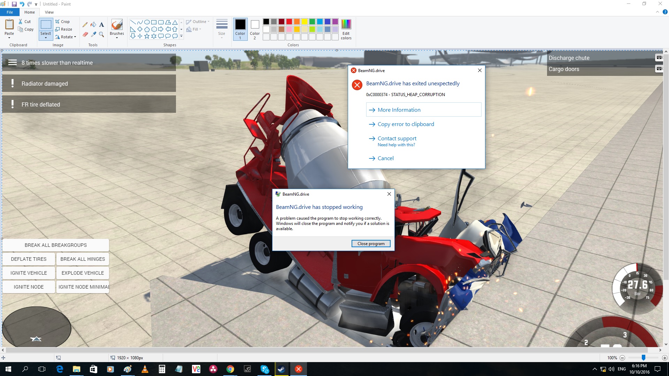This screenshot has width=669, height=376.
Task: Click the Save icon in quick access toolbar
Action: pyautogui.click(x=14, y=4)
